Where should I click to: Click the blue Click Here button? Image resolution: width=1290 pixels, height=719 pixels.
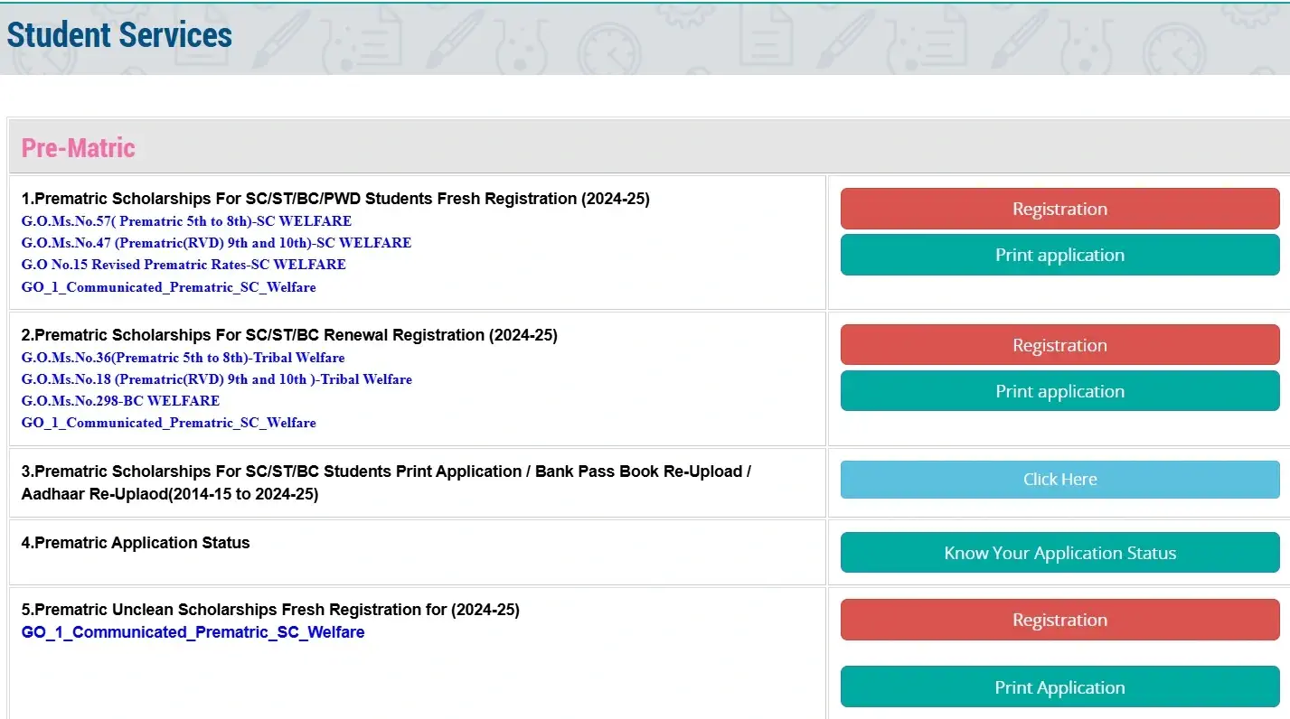point(1059,480)
